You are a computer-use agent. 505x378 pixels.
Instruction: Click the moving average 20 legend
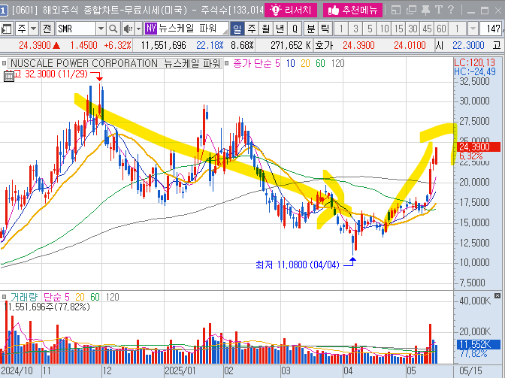(305, 63)
